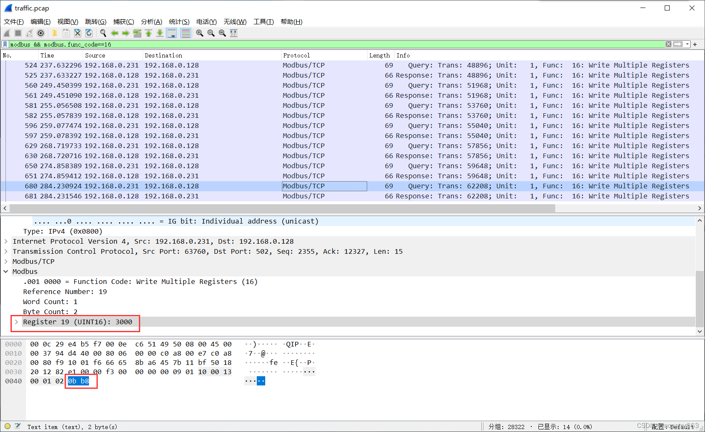Screen dimensions: 705x432
Task: Click the stop capture square icon
Action: pos(18,33)
